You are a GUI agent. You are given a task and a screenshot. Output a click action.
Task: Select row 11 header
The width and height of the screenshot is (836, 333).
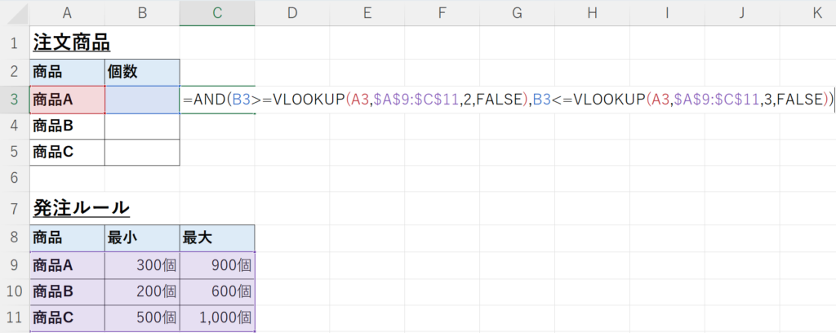15,318
